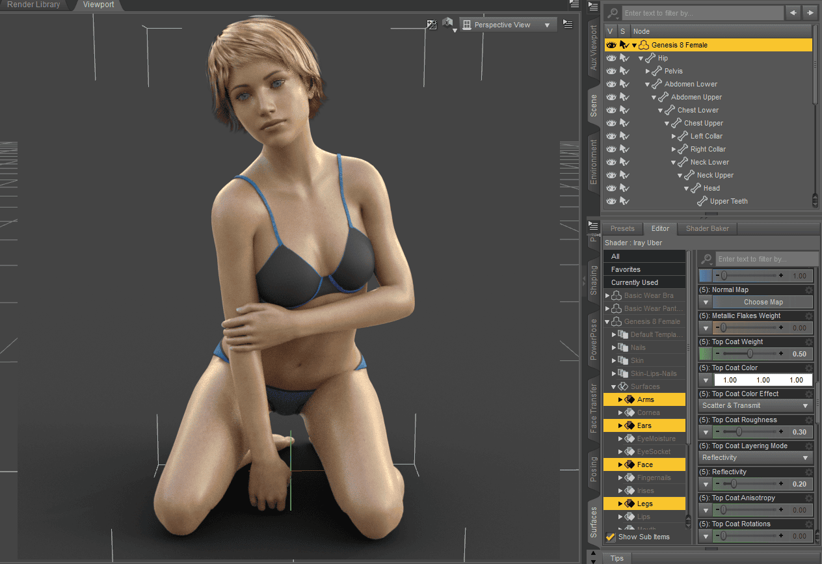Toggle visibility eye for Genesis 8 Female
Image resolution: width=822 pixels, height=564 pixels.
coord(611,44)
